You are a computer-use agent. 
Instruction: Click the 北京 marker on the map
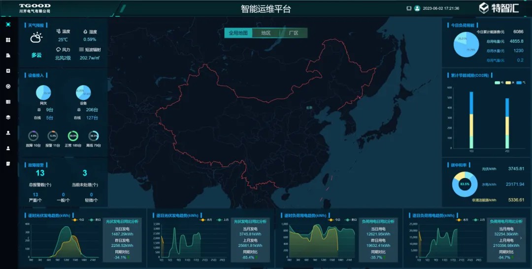click(x=309, y=108)
